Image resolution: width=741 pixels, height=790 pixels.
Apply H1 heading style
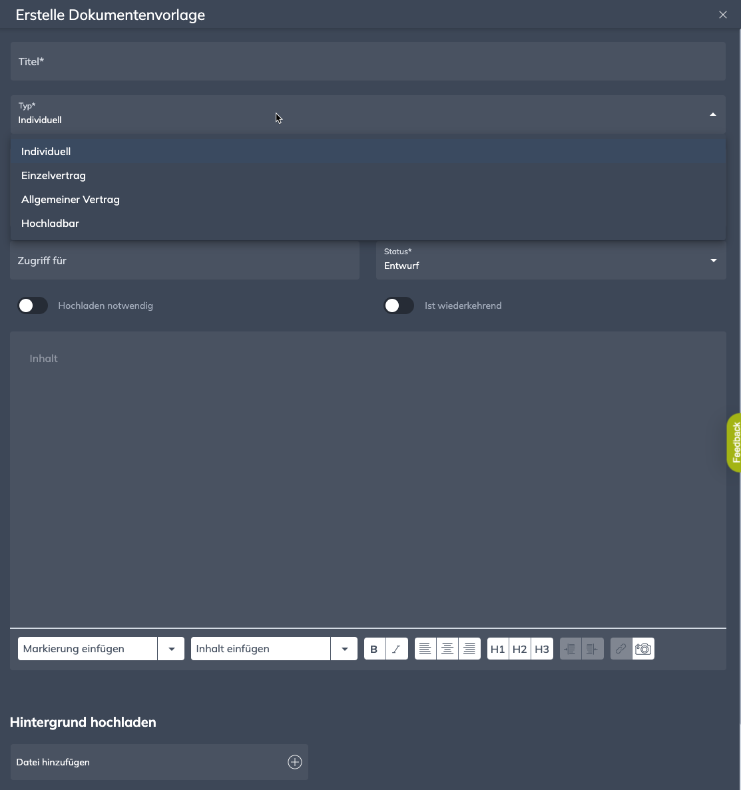[498, 649]
